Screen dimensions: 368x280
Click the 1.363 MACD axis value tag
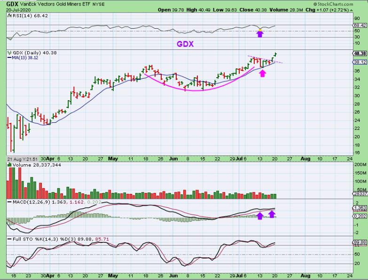point(360,208)
